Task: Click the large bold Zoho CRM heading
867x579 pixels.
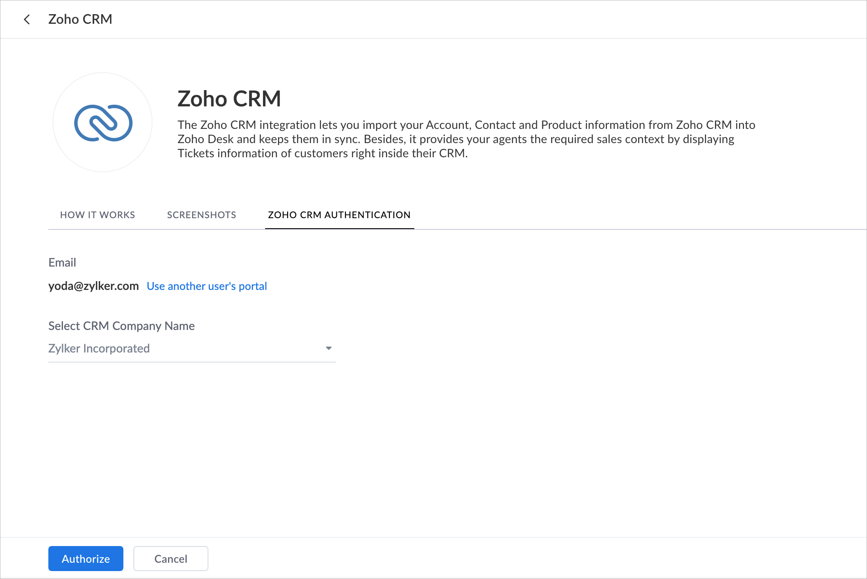Action: tap(229, 99)
